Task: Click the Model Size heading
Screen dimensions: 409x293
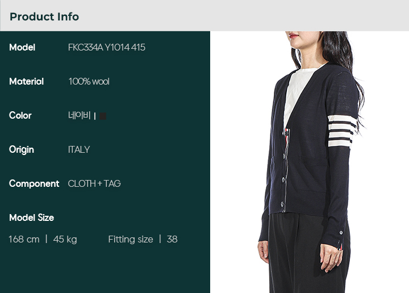Action: click(32, 217)
